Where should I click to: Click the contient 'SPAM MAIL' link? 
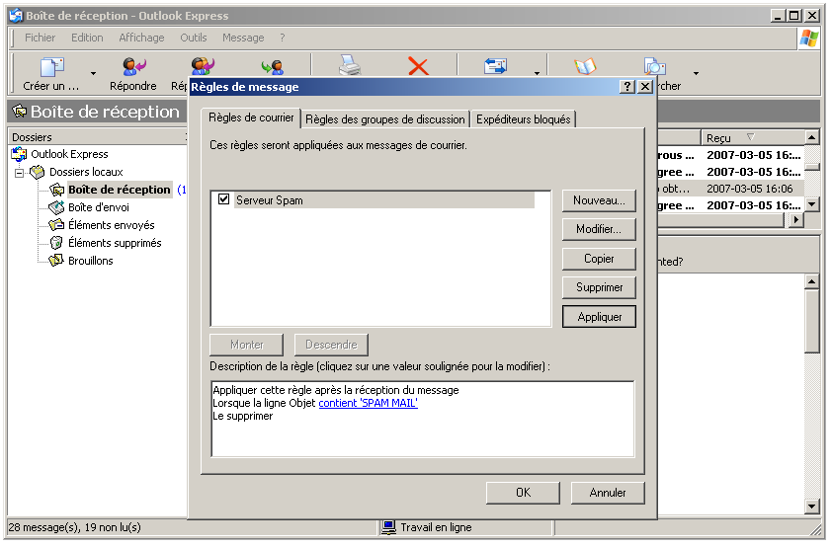point(368,403)
